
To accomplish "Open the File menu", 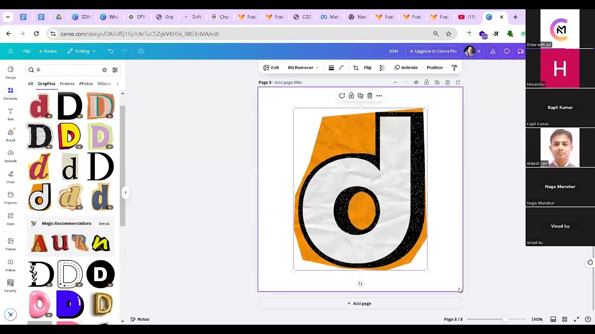I will (x=26, y=51).
